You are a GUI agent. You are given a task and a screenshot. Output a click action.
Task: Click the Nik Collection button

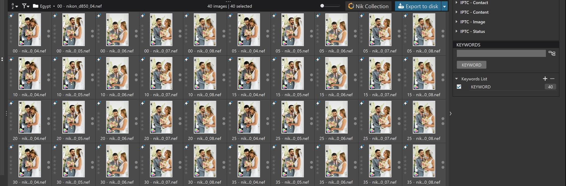368,6
